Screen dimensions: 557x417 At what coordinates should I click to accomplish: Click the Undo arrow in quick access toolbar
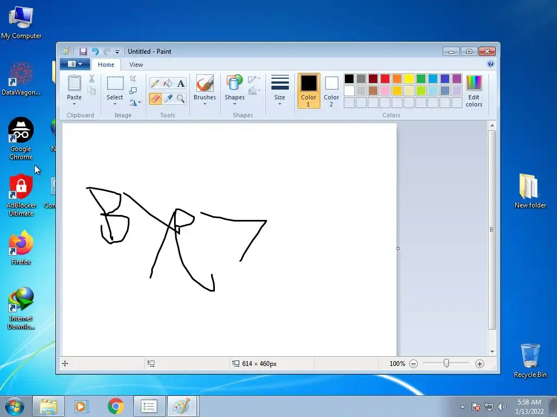95,52
